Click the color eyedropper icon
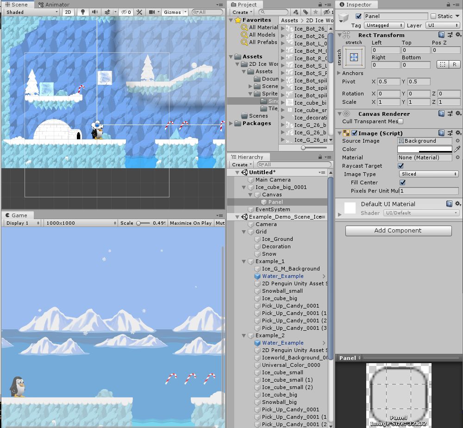 [457, 149]
